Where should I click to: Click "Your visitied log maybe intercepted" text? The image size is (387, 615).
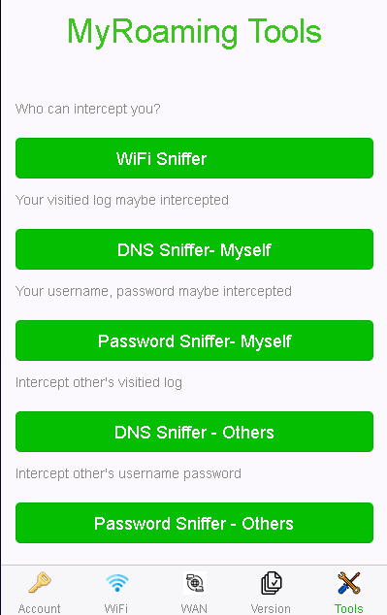point(122,200)
